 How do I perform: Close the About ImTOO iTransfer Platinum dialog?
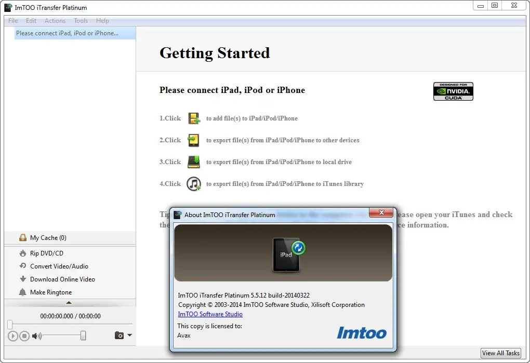381,212
